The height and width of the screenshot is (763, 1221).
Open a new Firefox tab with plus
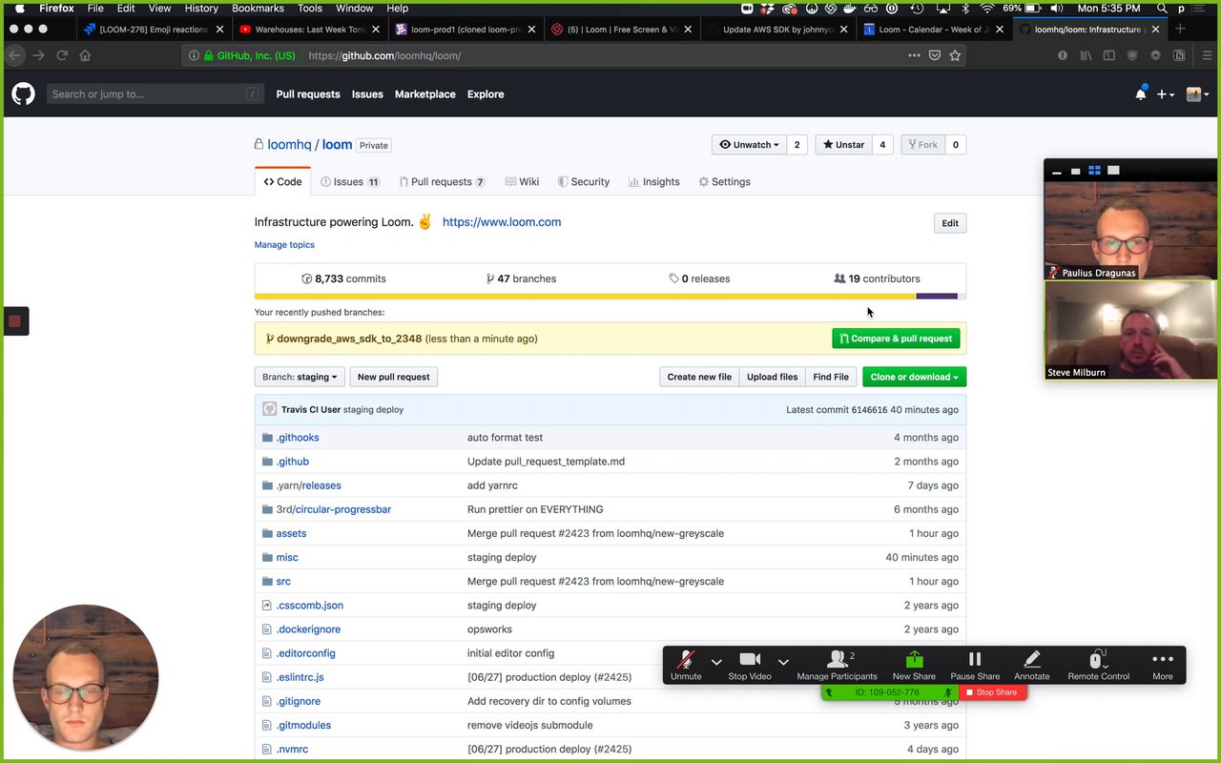point(1180,29)
